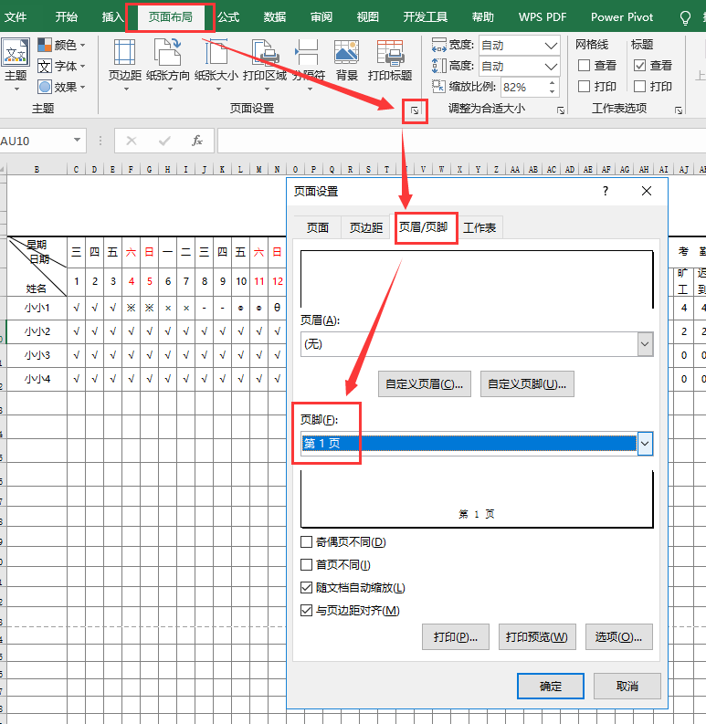Image resolution: width=706 pixels, height=724 pixels.
Task: Expand the Margins (页边距) dropdown arrow
Action: [126, 89]
